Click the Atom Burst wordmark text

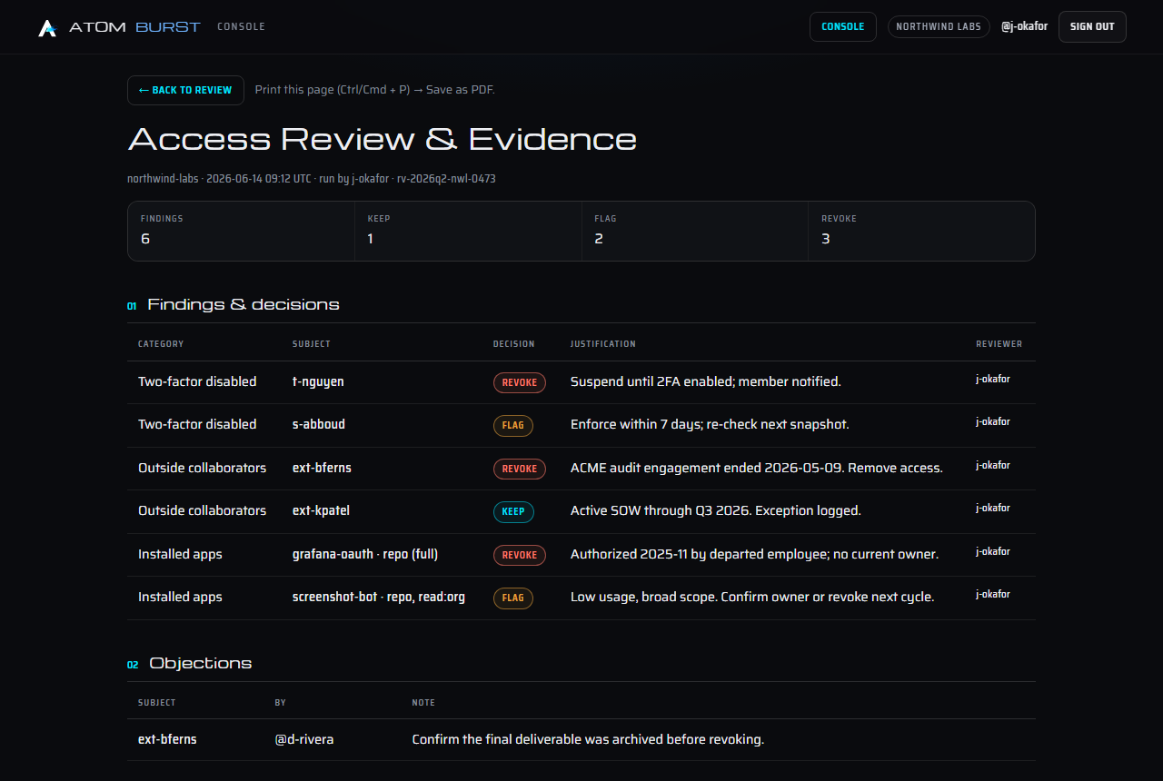[134, 27]
